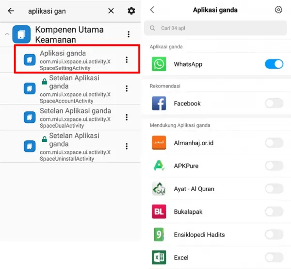Collapse the Kompenen Utama Keamanan group
The image size is (291, 269).
pyautogui.click(x=7, y=34)
